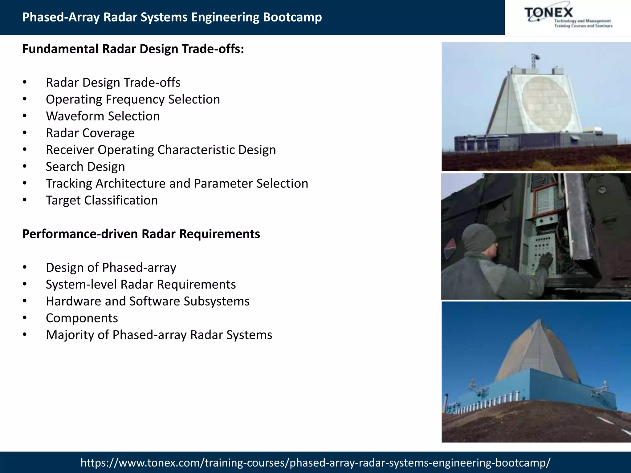Click the Components bullet item

click(x=82, y=318)
